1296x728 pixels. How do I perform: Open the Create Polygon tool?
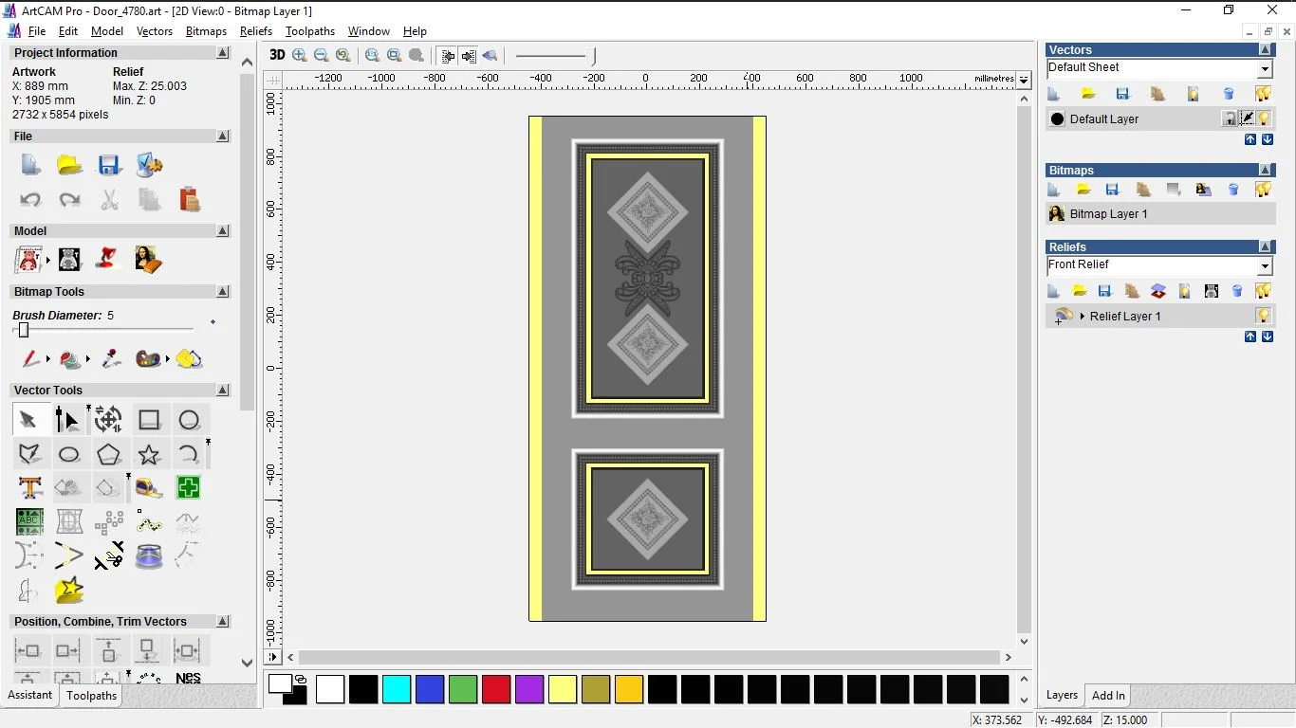[109, 454]
